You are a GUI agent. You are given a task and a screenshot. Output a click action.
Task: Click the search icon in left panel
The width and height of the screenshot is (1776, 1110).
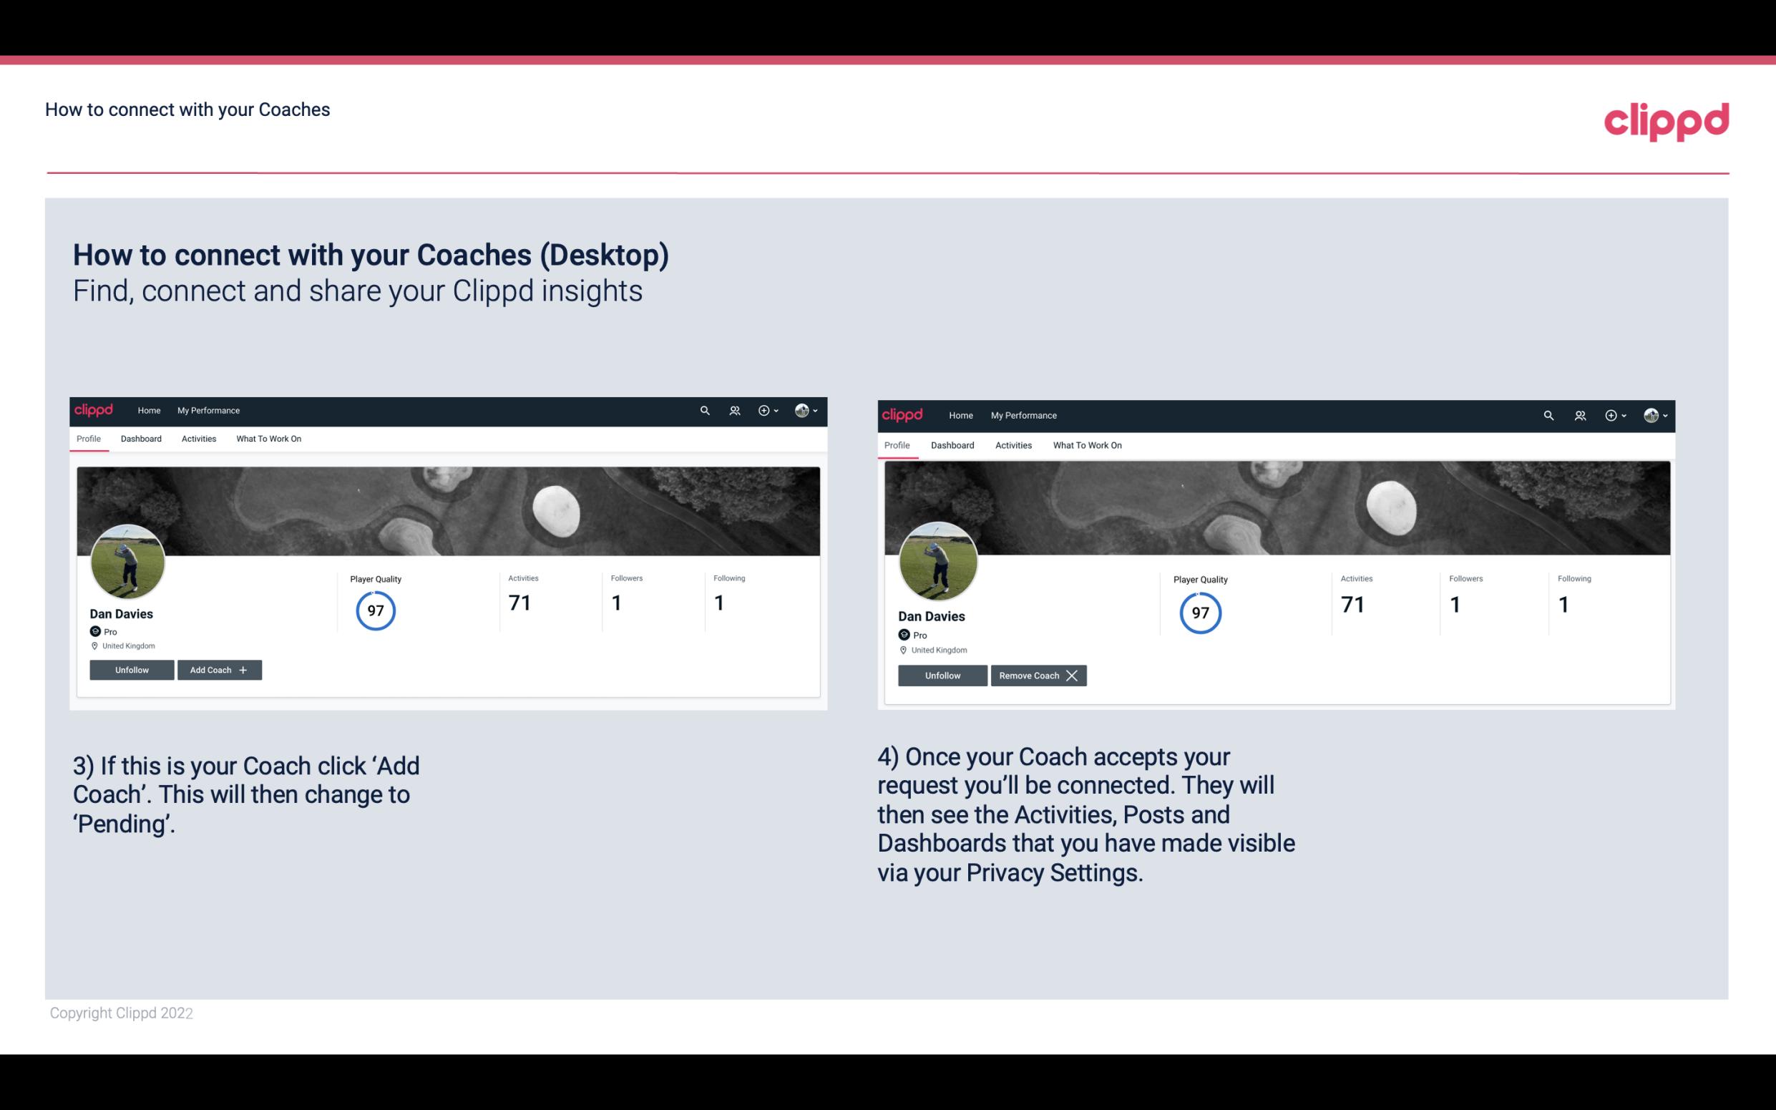tap(707, 409)
